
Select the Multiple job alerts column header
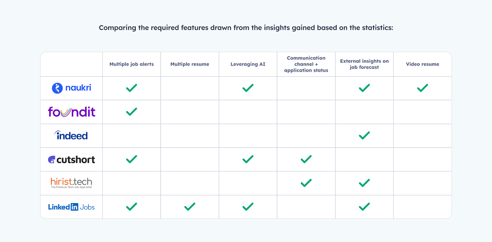[x=132, y=64]
